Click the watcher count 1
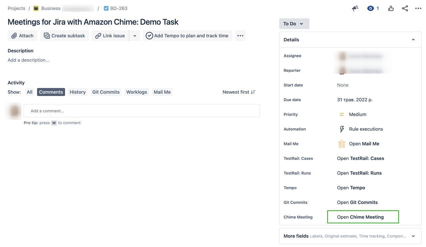Viewport: 426px width, 247px height. pyautogui.click(x=378, y=8)
